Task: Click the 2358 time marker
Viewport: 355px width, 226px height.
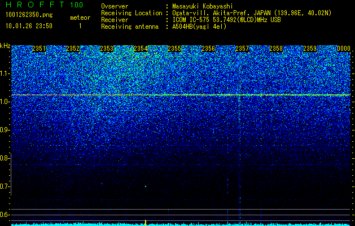Action: [x=276, y=49]
